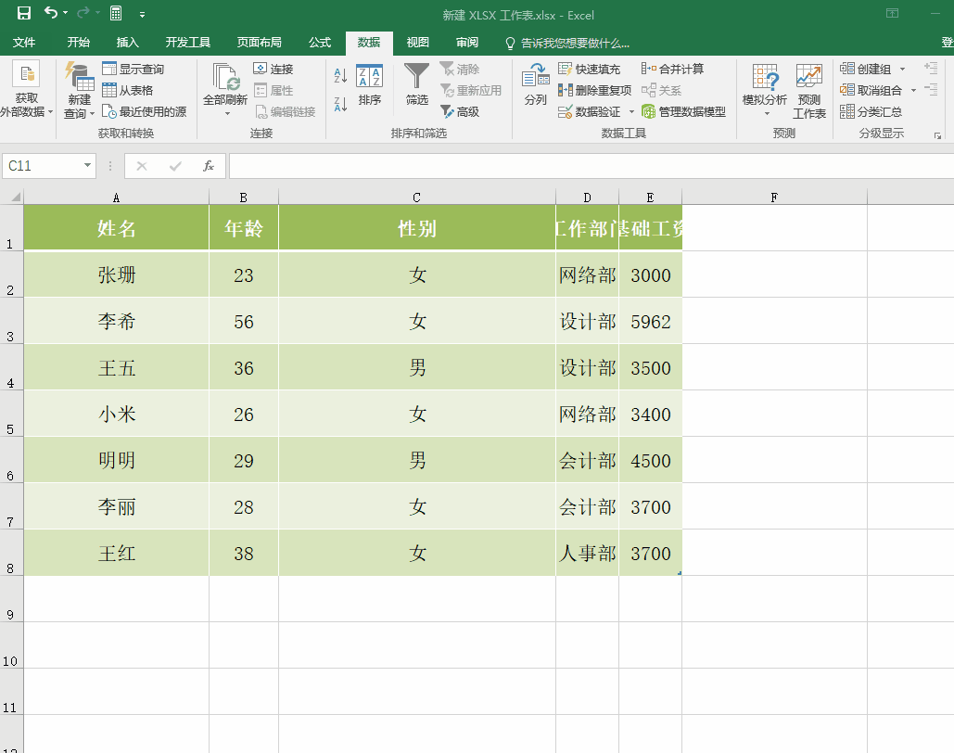954x753 pixels.
Task: Click 合并计算 consolidate
Action: point(673,69)
